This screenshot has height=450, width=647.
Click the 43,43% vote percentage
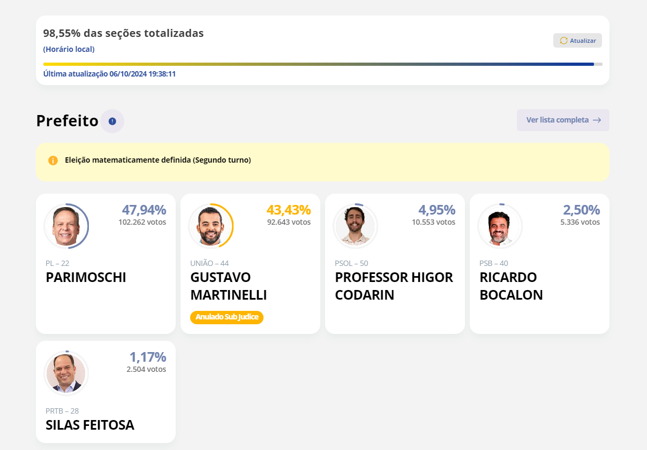[288, 210]
